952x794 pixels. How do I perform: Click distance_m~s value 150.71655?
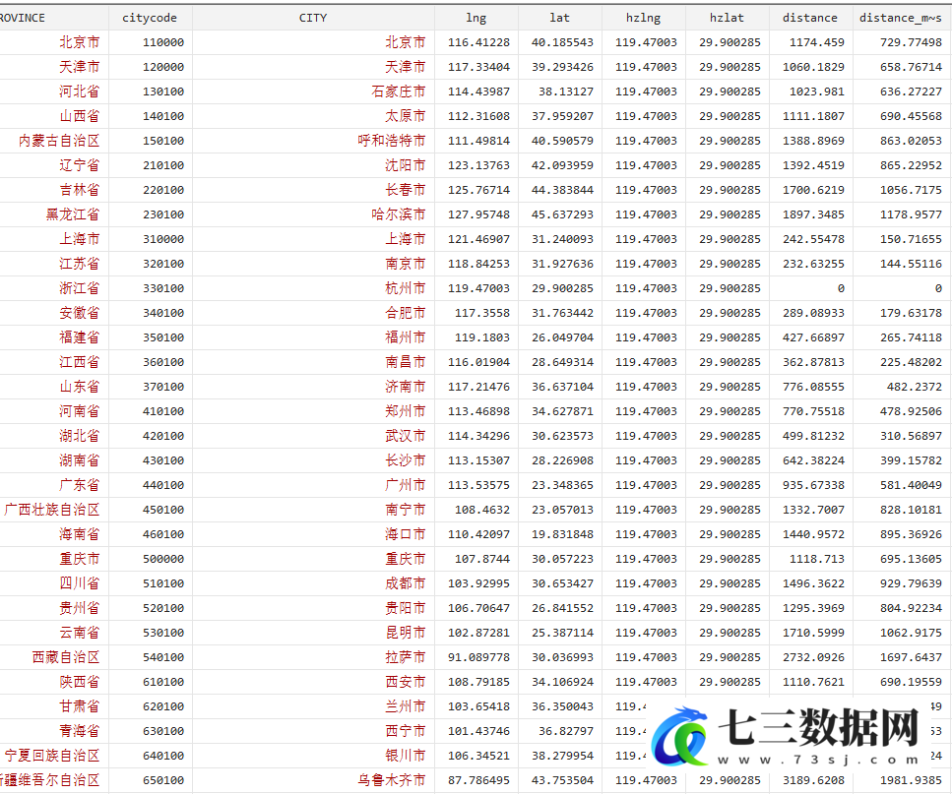tap(912, 239)
